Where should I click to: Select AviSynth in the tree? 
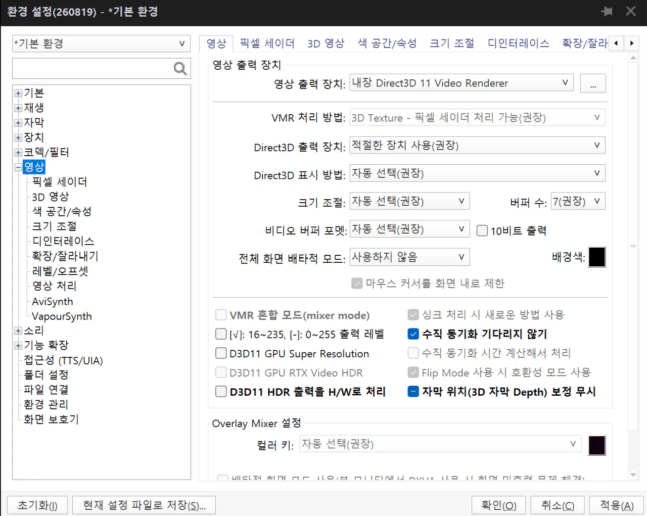(x=53, y=302)
